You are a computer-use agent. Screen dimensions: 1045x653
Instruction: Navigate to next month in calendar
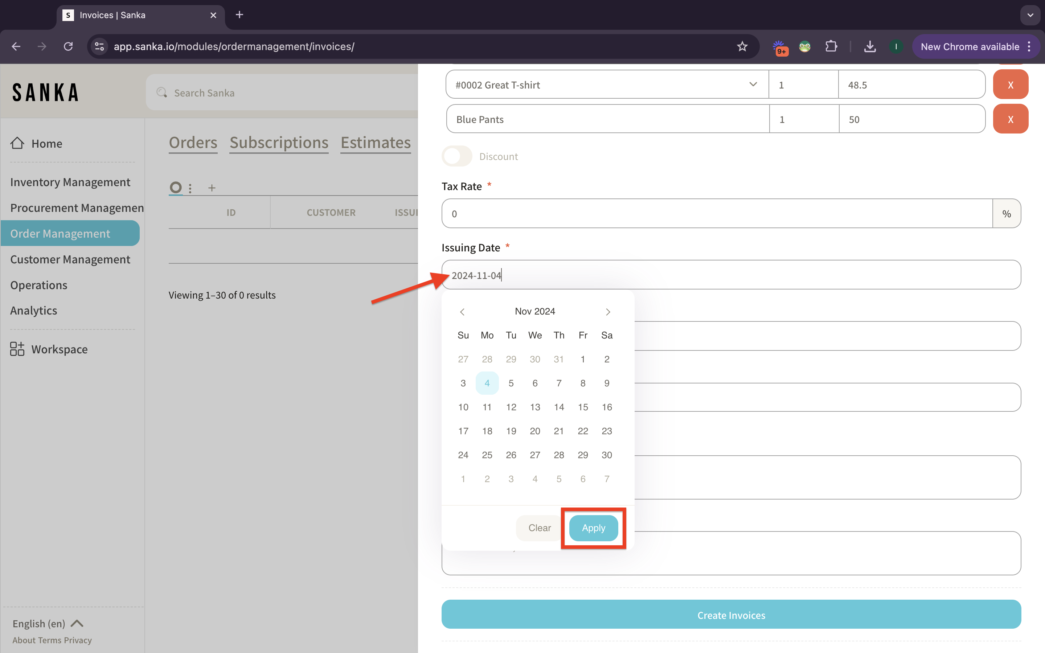[x=608, y=311]
